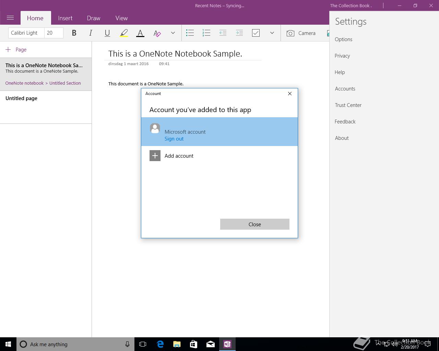Screen dimensions: 439x351
Task: Close the Account dialog with the X
Action: 290,94
